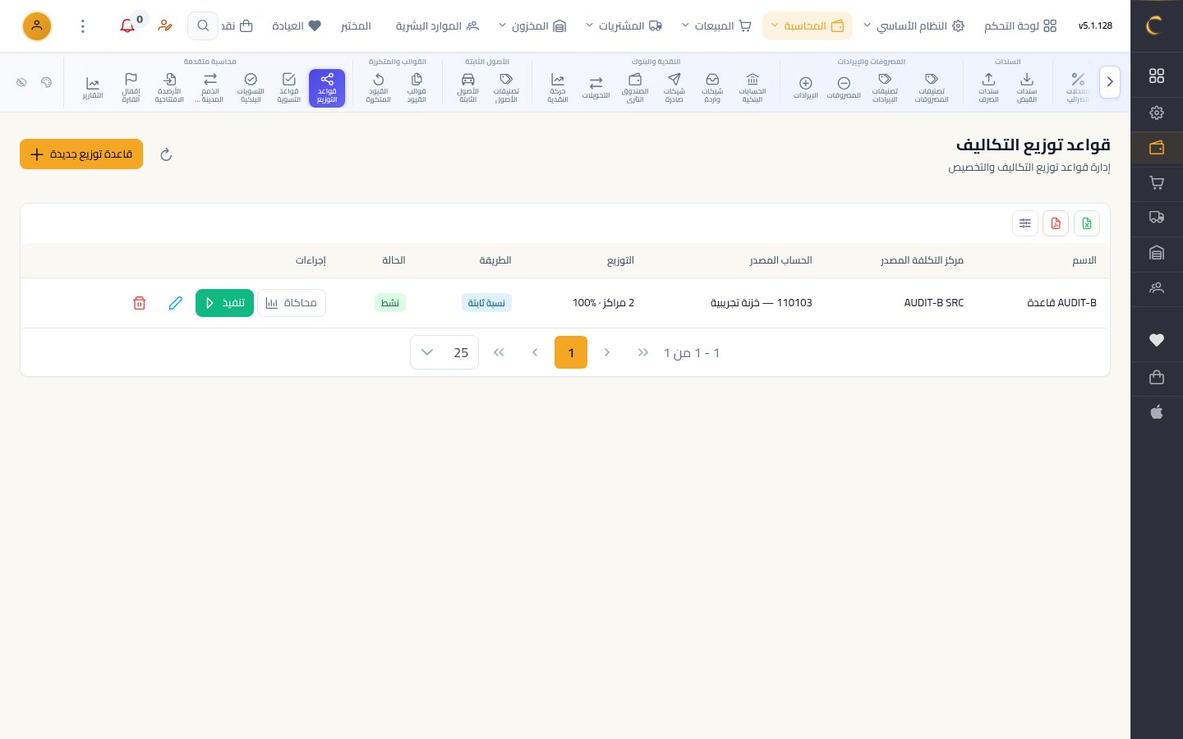Viewport: 1183px width, 739px height.
Task: Export table to Excel
Action: pyautogui.click(x=1087, y=223)
